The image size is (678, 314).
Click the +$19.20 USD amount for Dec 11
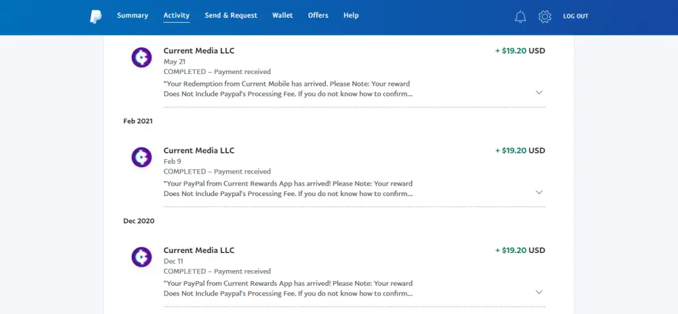(520, 251)
